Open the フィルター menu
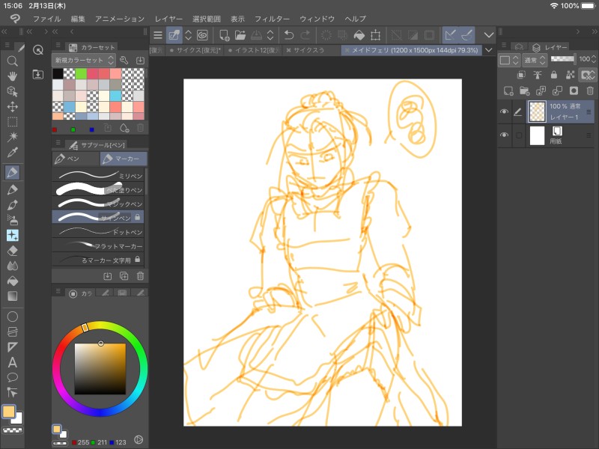This screenshot has width=599, height=449. (x=272, y=19)
